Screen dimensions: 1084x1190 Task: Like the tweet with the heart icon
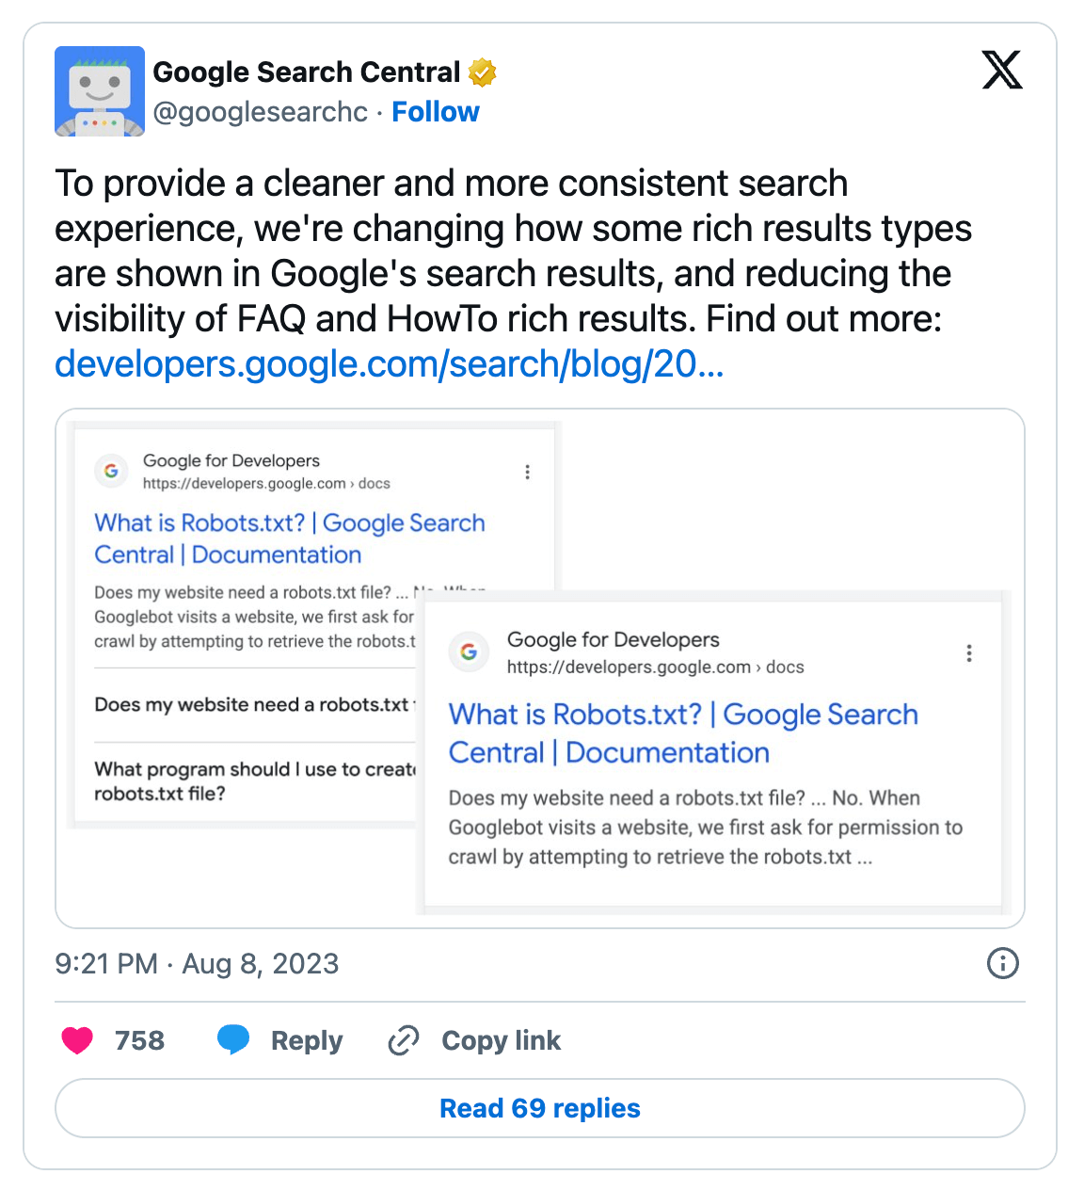tap(77, 1040)
